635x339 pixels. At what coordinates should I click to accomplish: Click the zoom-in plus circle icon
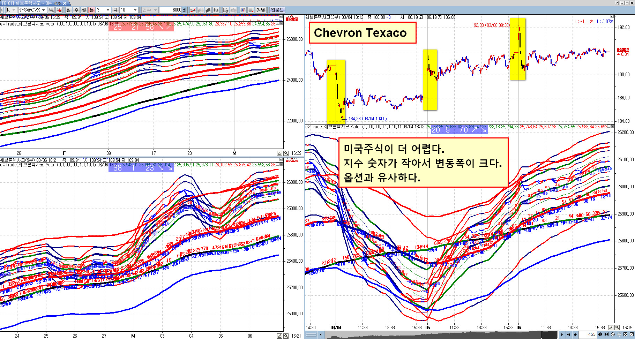click(x=613, y=334)
